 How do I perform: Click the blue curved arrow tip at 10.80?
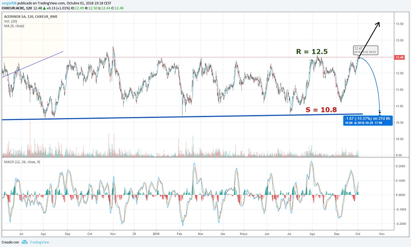[379, 112]
